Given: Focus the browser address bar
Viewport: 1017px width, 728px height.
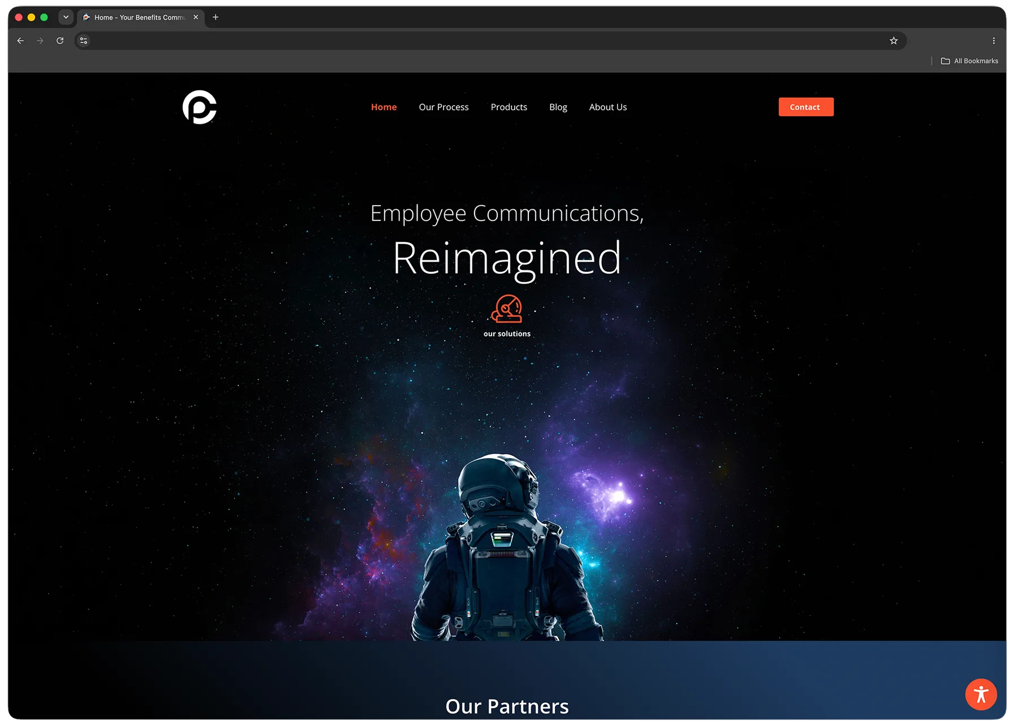Looking at the screenshot, I should 486,41.
